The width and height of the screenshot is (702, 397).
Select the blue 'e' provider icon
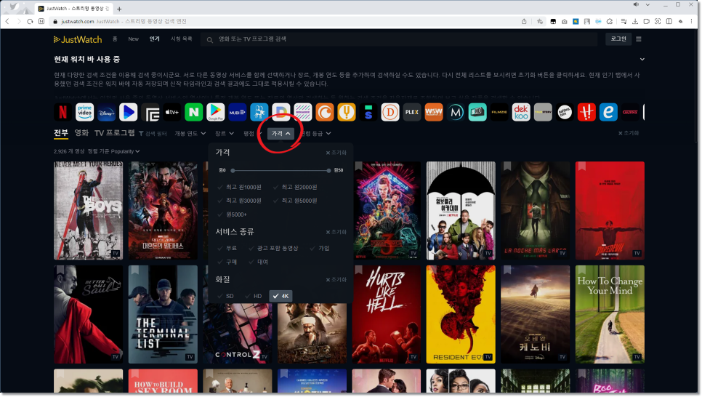point(608,112)
